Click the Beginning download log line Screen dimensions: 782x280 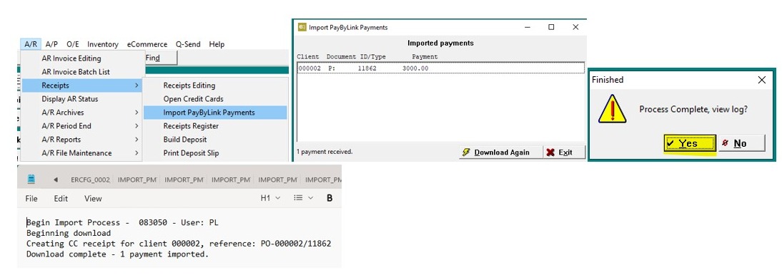tap(69, 233)
